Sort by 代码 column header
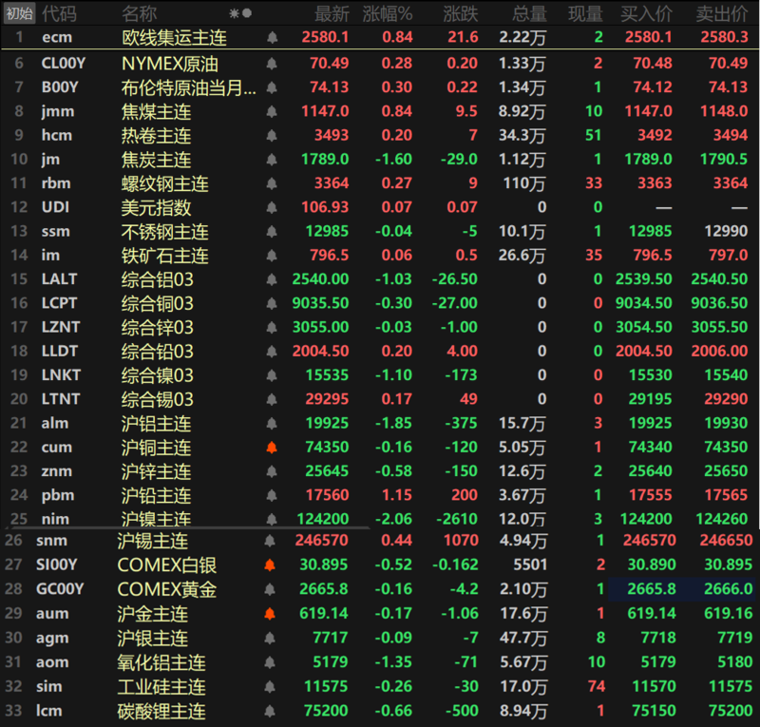The height and width of the screenshot is (727, 760). [x=59, y=13]
